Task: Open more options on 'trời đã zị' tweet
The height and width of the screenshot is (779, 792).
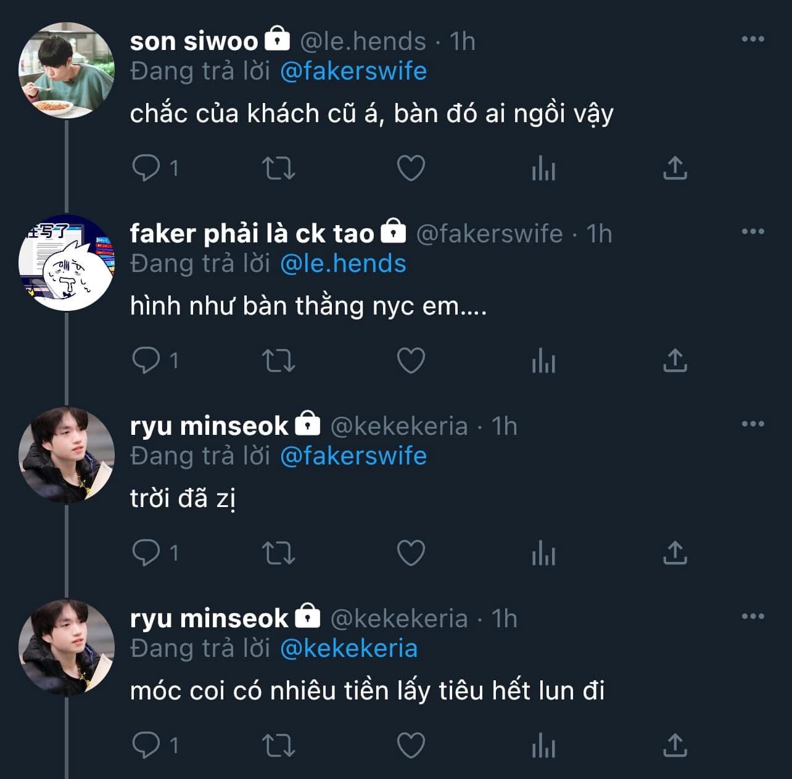Action: (753, 424)
